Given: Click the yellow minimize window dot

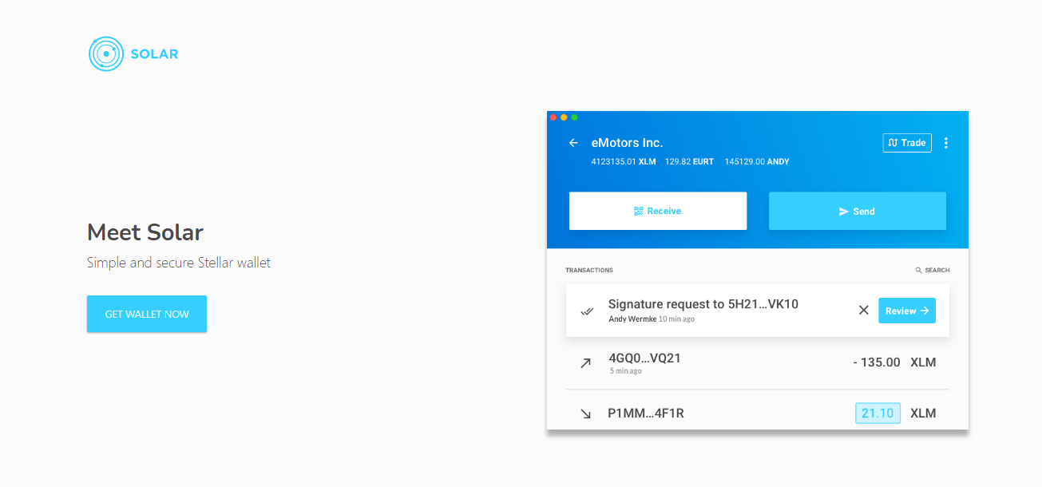Looking at the screenshot, I should click(564, 117).
